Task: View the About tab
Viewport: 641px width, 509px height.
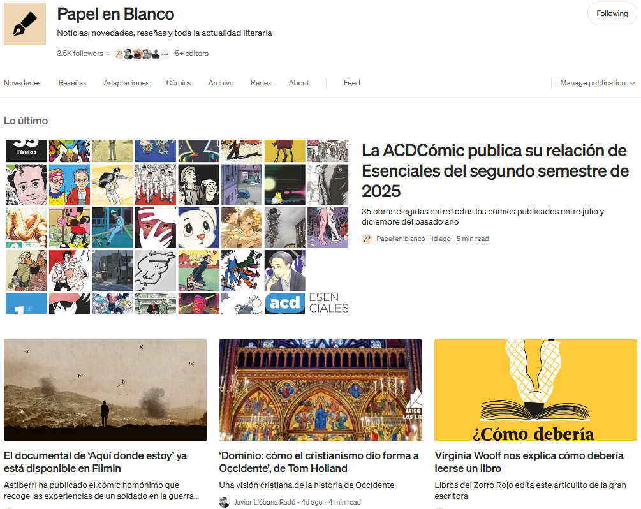Action: tap(298, 83)
